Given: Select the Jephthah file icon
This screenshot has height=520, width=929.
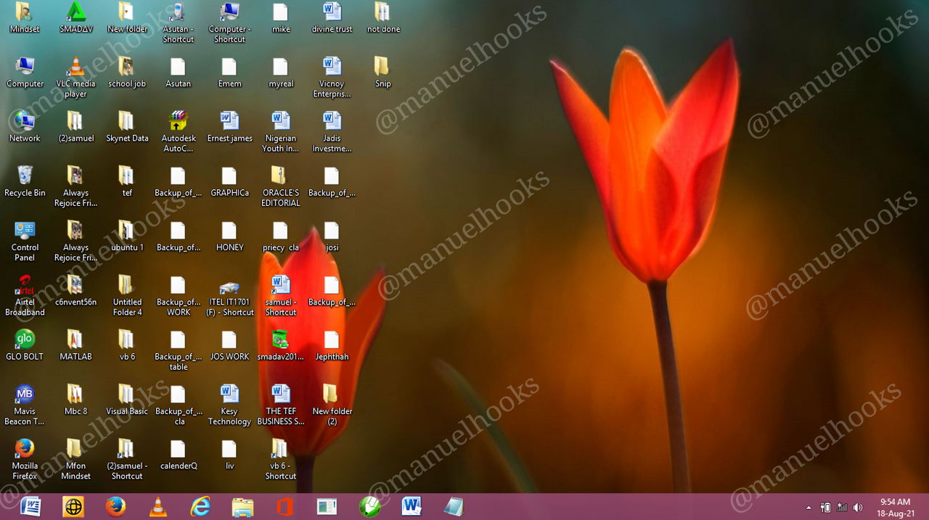Looking at the screenshot, I should pos(332,344).
